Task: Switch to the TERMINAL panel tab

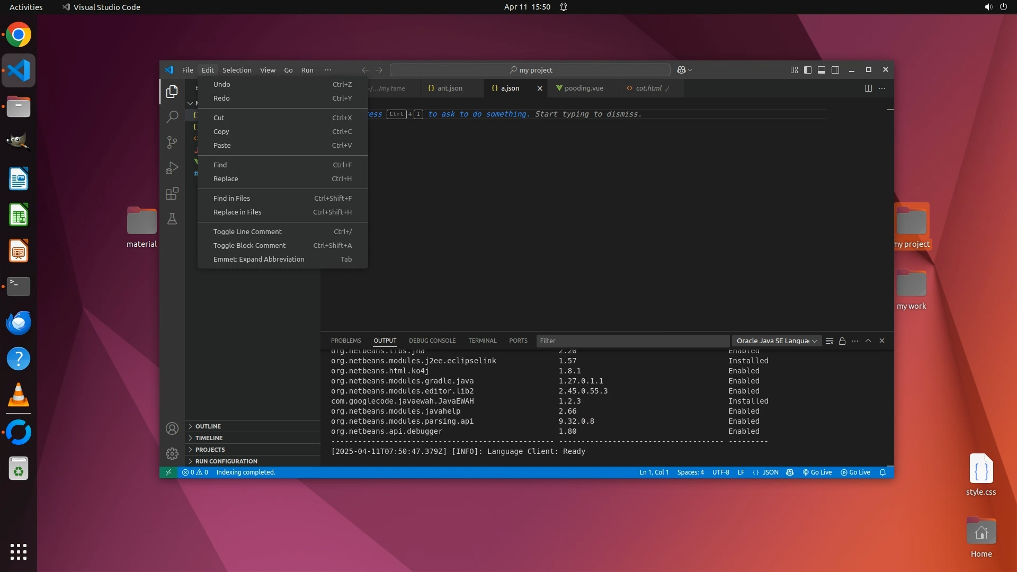Action: tap(482, 341)
